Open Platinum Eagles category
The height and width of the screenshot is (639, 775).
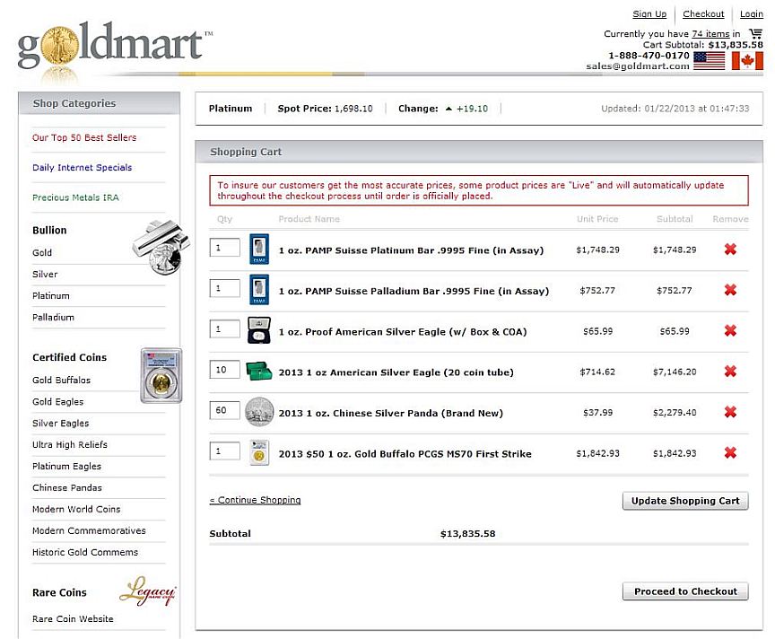[66, 466]
